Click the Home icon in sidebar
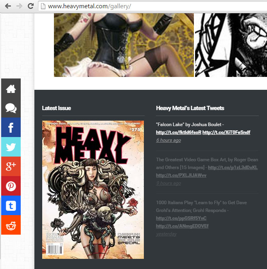This screenshot has width=267, height=269. point(11,89)
